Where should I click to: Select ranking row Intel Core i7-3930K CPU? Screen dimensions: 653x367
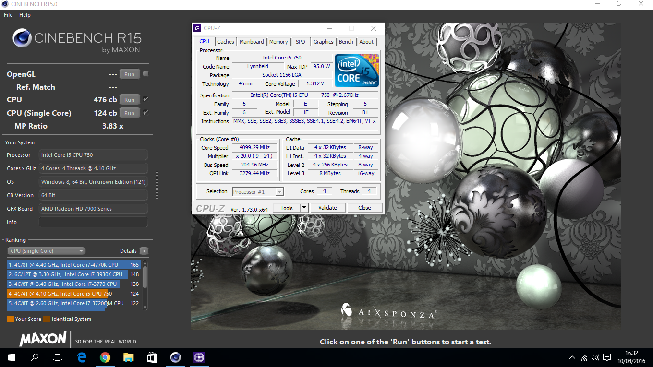point(73,274)
